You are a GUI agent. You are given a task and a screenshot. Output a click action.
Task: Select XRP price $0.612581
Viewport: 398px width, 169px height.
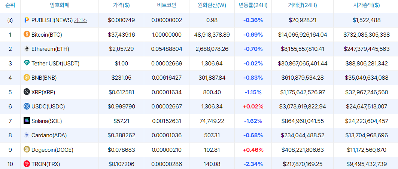(x=121, y=92)
